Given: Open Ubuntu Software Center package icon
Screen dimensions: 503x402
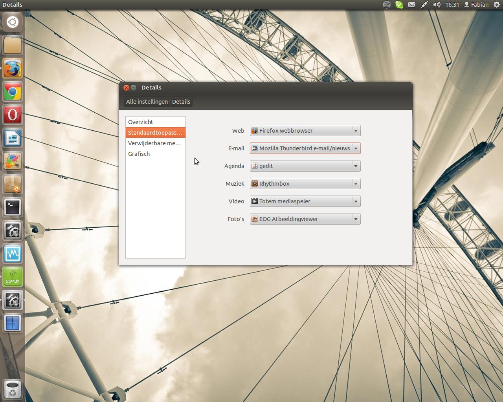Looking at the screenshot, I should point(13,184).
